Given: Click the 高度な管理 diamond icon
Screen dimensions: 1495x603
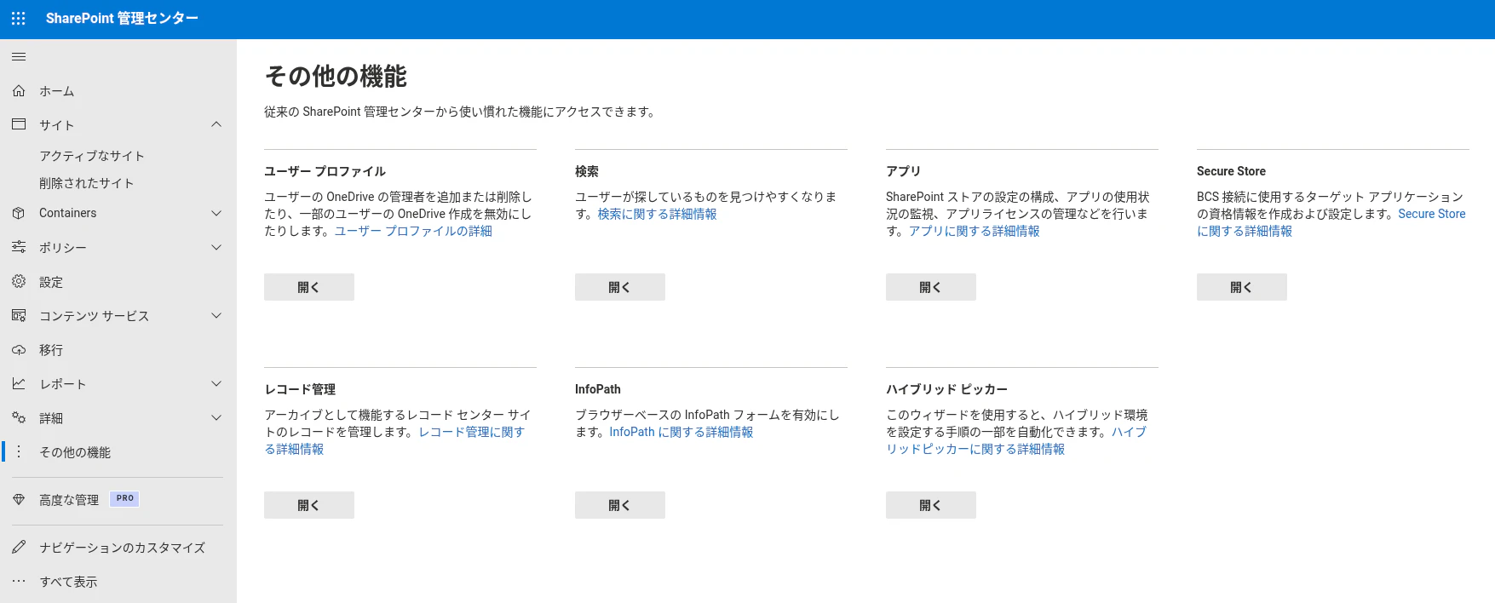Looking at the screenshot, I should tap(19, 499).
